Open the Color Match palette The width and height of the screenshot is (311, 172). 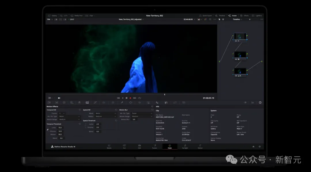[x=57, y=103]
